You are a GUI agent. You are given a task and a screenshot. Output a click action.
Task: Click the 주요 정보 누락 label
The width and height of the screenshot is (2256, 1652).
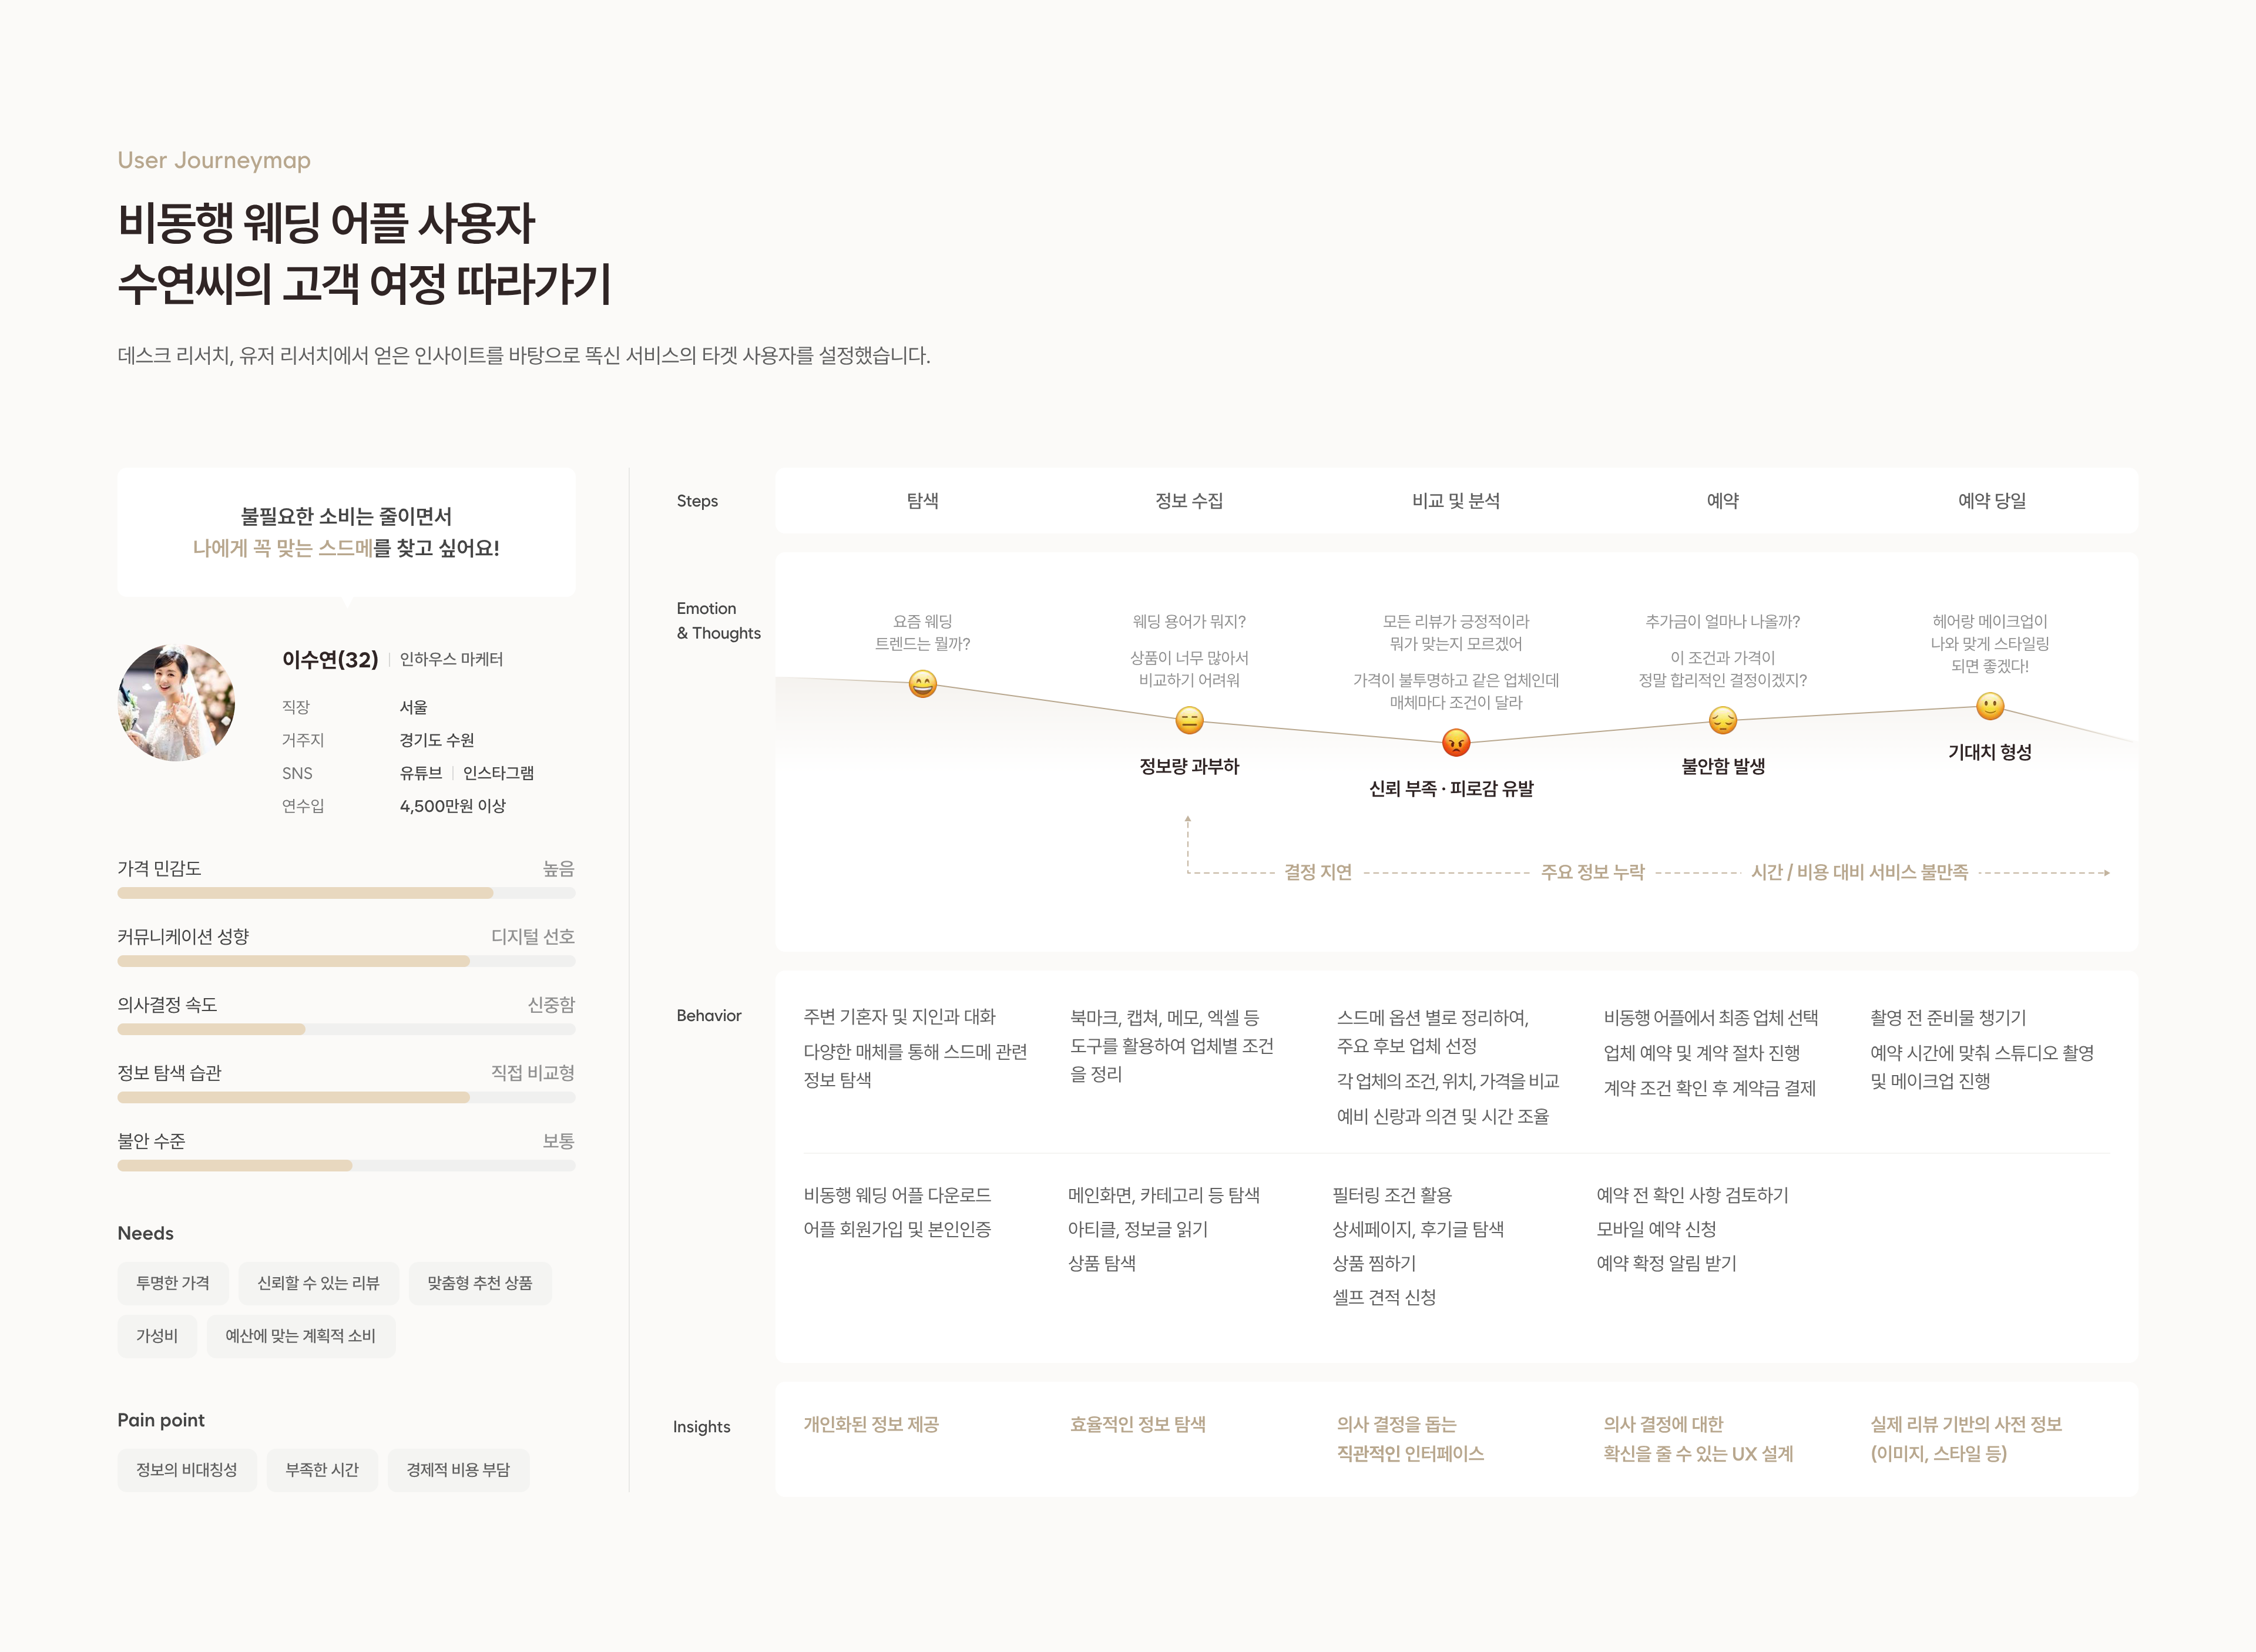(1592, 872)
